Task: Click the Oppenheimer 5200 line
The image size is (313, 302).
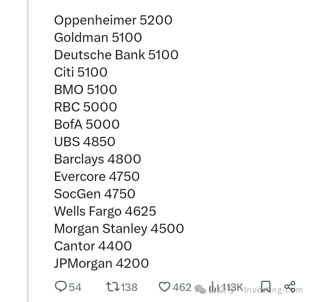Action: [113, 20]
